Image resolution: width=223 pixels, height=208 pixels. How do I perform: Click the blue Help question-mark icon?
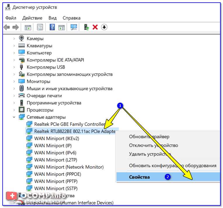point(52,27)
